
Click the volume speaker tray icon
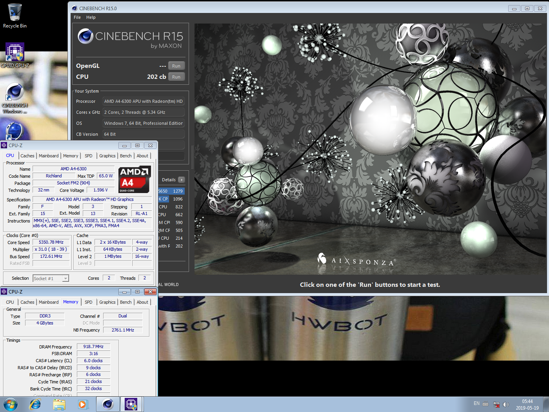(x=505, y=404)
